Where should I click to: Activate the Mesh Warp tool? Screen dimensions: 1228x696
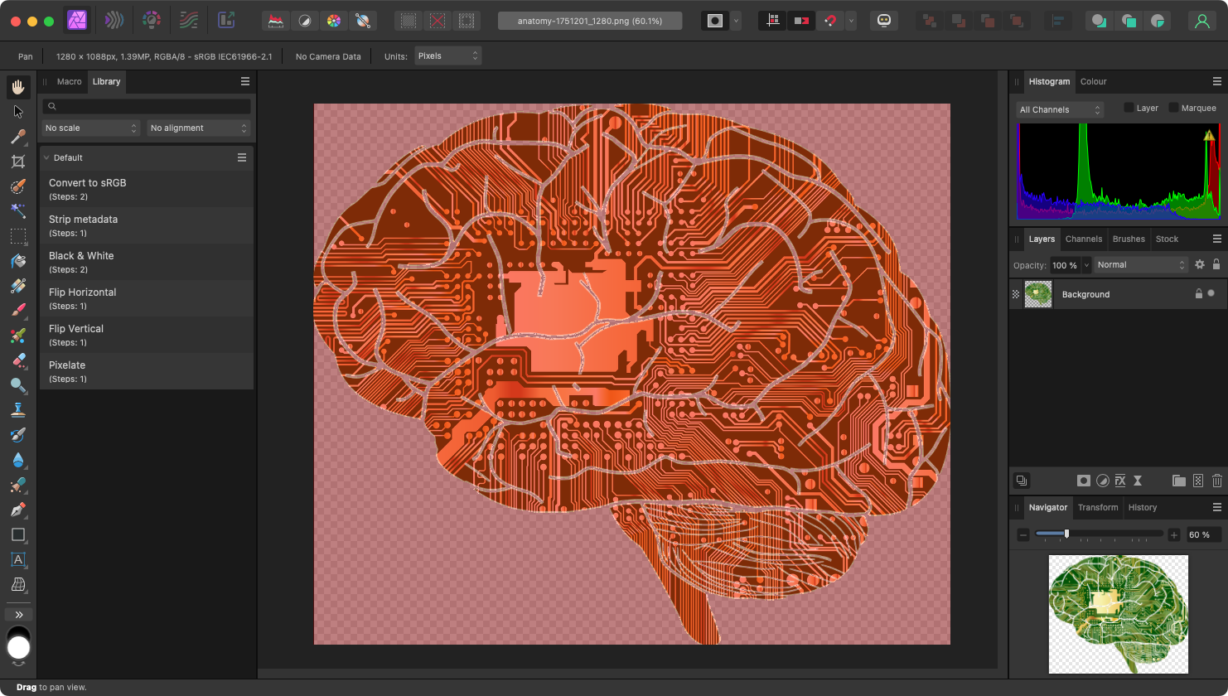pyautogui.click(x=18, y=584)
